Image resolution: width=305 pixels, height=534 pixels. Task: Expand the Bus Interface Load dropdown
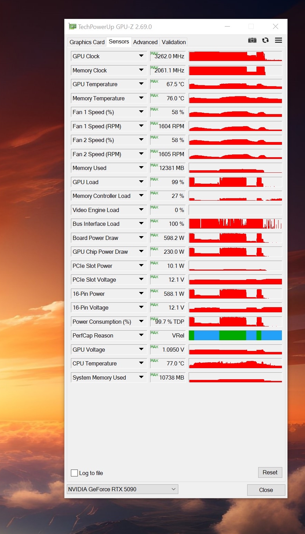click(141, 223)
